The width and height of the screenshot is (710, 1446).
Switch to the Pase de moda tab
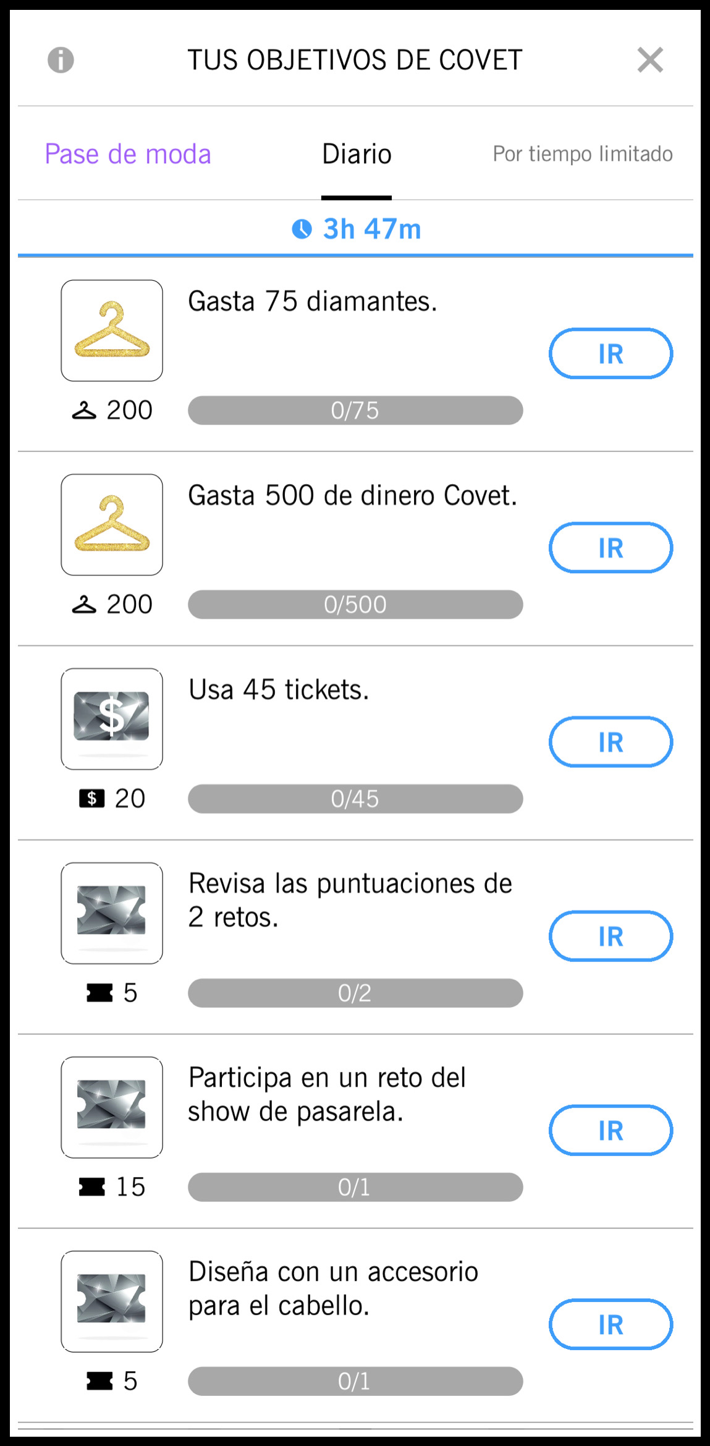click(128, 154)
